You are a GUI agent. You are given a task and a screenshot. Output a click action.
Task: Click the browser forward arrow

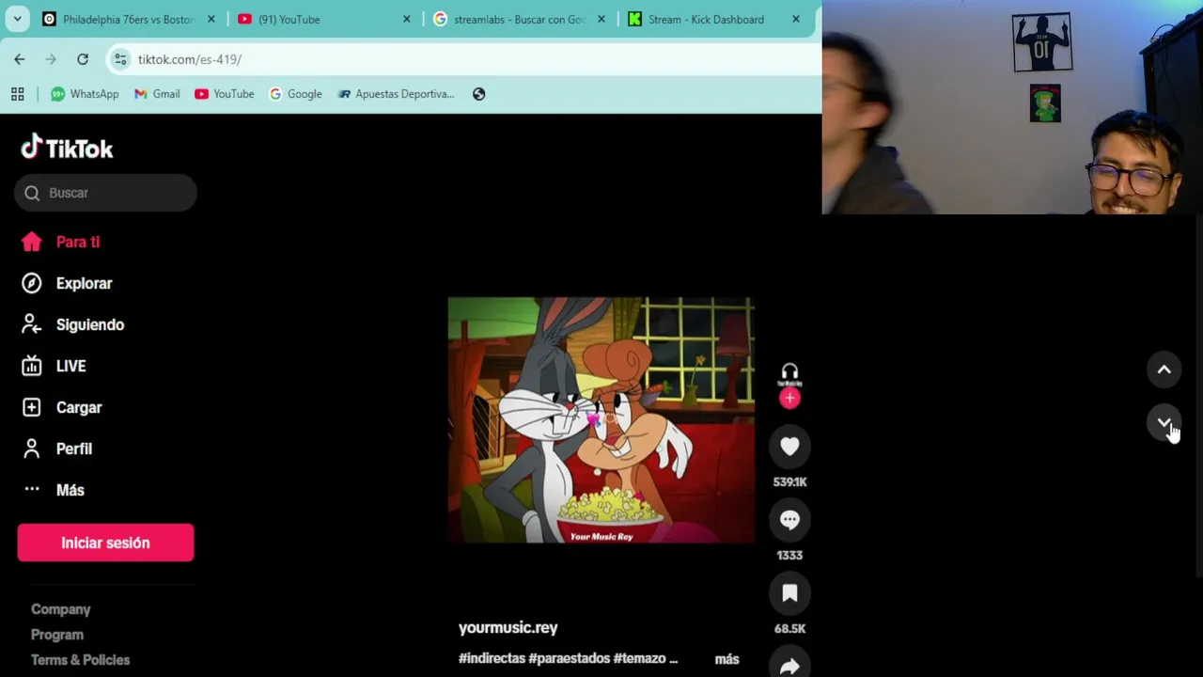tap(51, 59)
